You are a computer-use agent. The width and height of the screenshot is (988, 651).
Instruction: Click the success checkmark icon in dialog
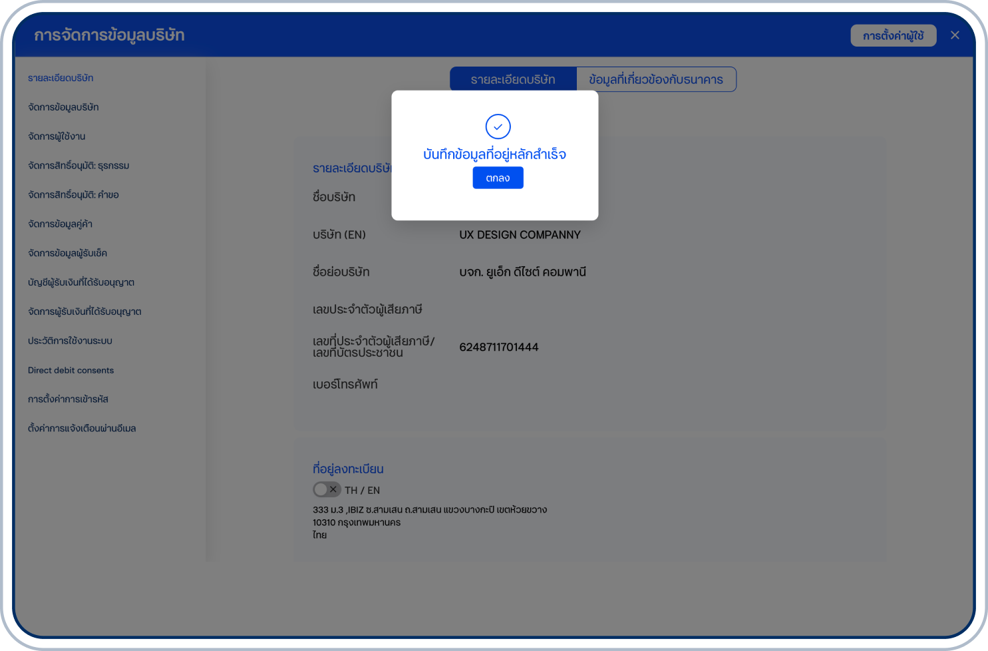[498, 126]
